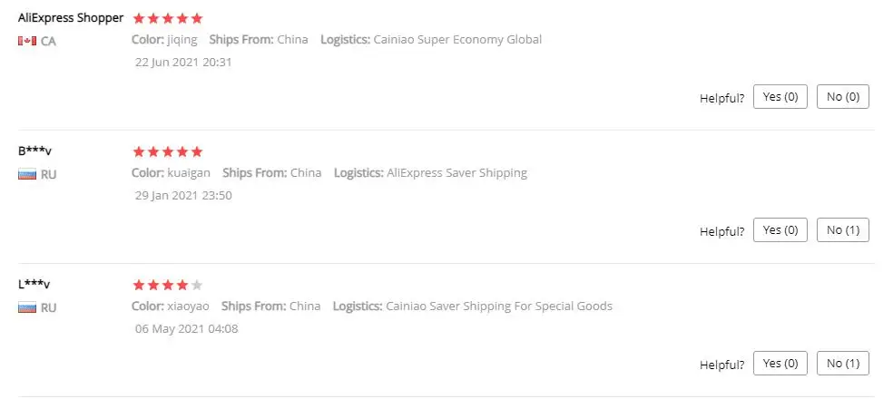Click Cainiao Super Economy Global logistics text

click(457, 40)
